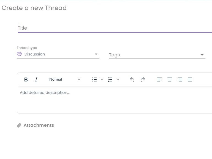Center align the text
The height and width of the screenshot is (159, 212).
[170, 79]
